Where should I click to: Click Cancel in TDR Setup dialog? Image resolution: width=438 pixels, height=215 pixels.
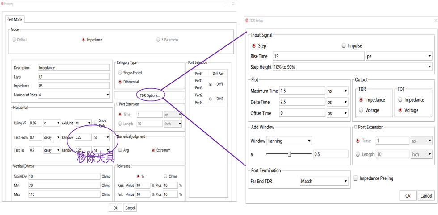[426, 196]
